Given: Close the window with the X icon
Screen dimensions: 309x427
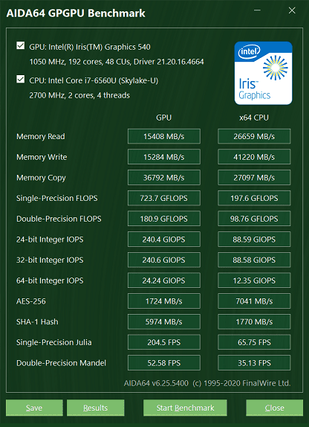Looking at the screenshot, I should pyautogui.click(x=292, y=10).
